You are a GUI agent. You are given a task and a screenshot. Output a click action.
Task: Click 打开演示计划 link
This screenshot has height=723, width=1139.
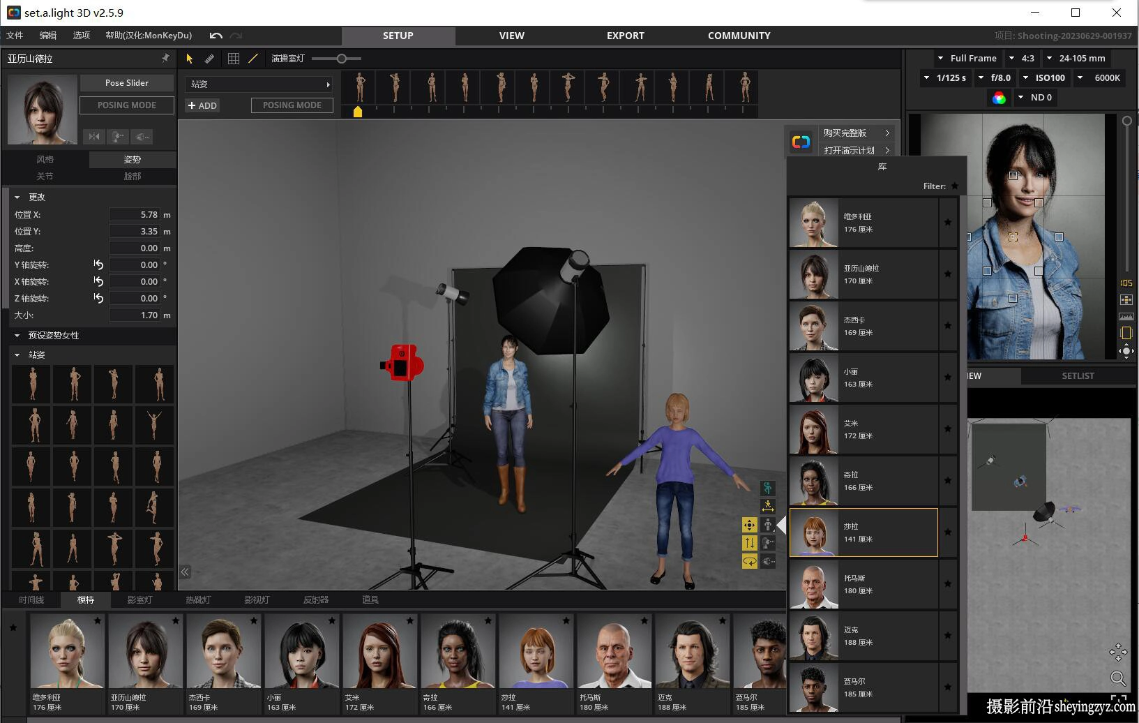(857, 150)
